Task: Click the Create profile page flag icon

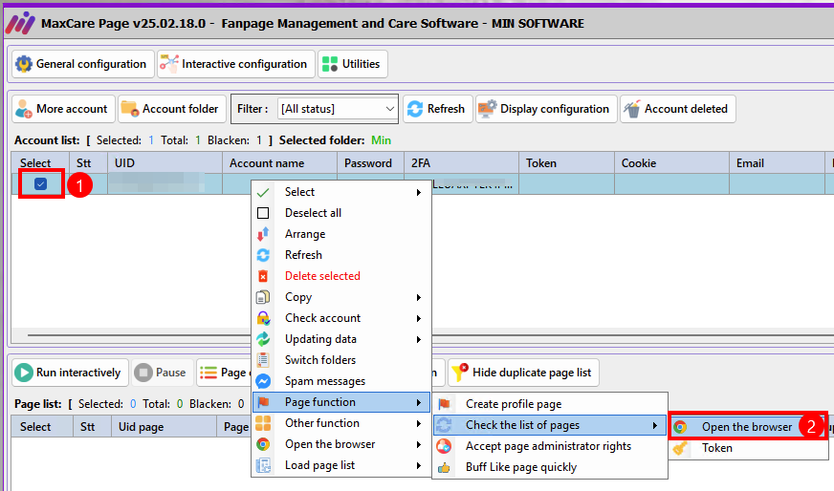Action: (444, 404)
